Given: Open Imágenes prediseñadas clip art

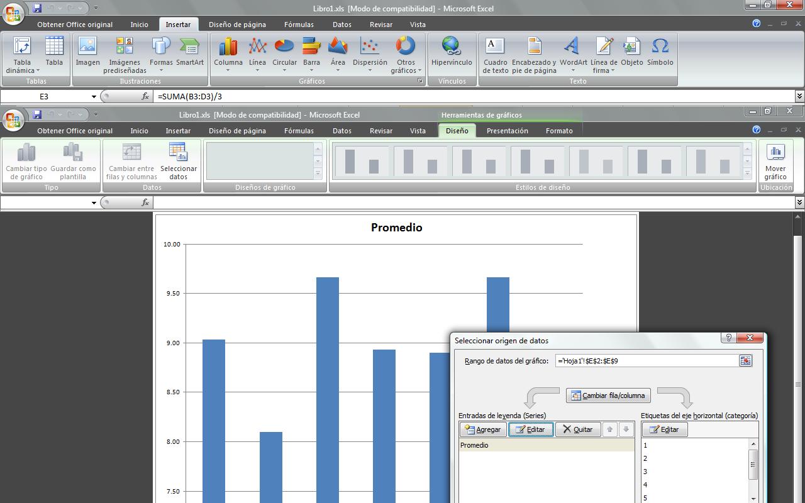Looking at the screenshot, I should 125,55.
